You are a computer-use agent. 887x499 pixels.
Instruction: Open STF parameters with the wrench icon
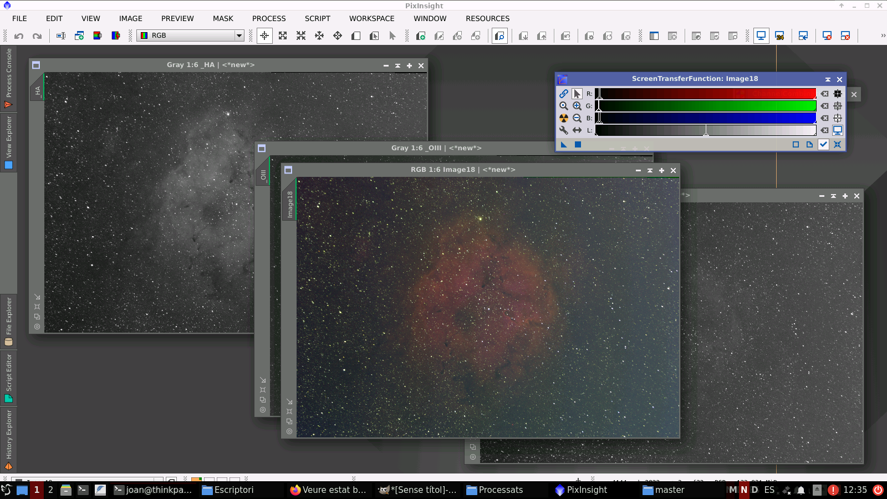coord(563,130)
